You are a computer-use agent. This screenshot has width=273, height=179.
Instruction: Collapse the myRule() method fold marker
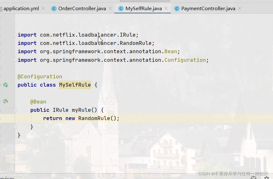(15, 110)
